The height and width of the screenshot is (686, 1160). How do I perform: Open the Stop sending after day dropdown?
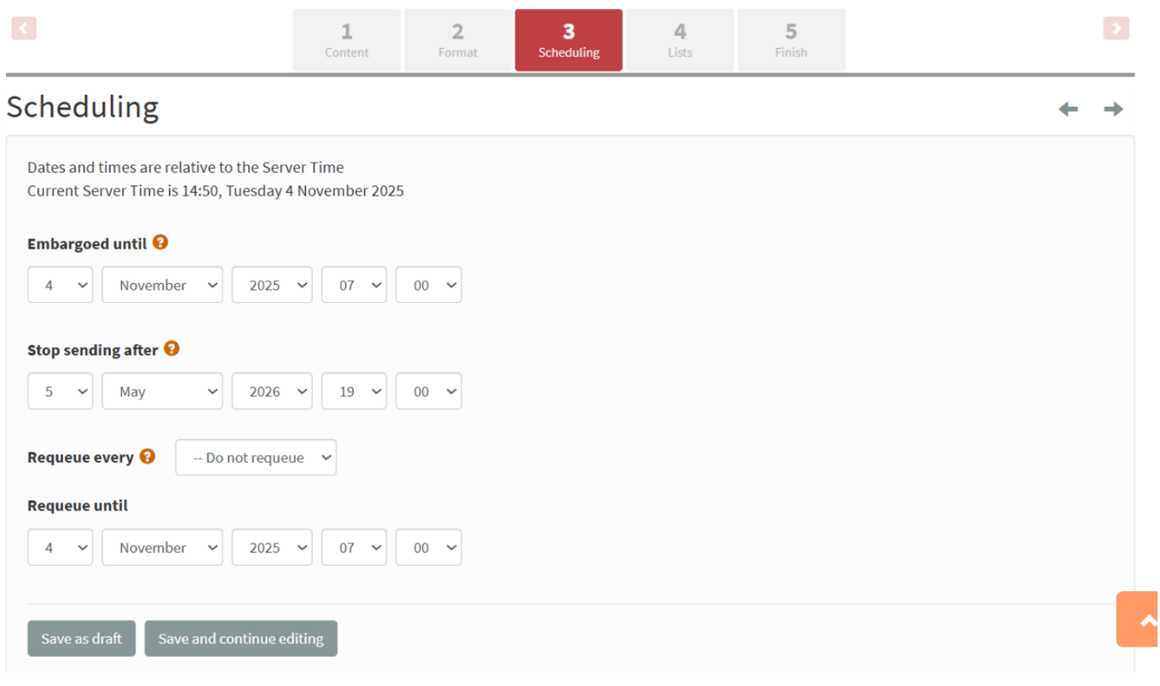coord(60,390)
